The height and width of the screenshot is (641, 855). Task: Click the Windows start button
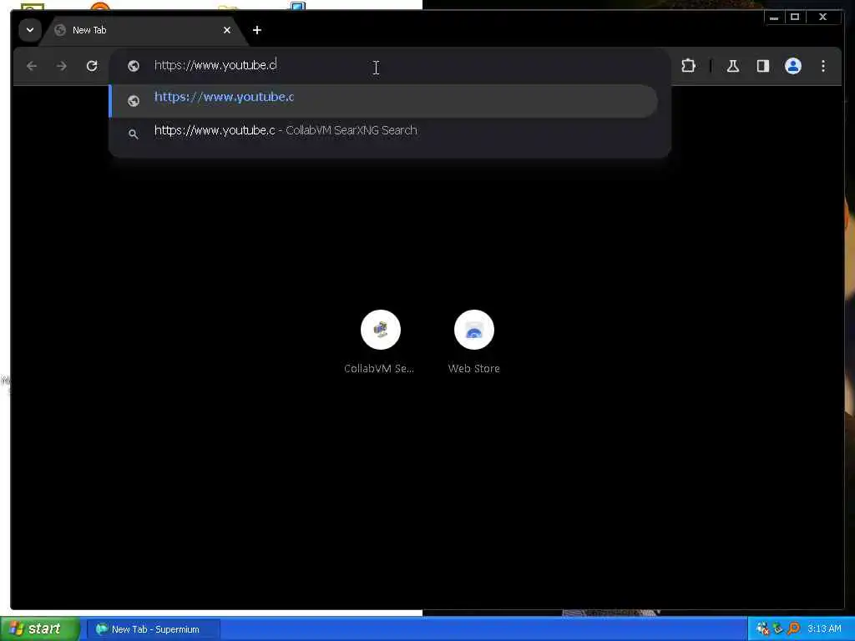39,629
